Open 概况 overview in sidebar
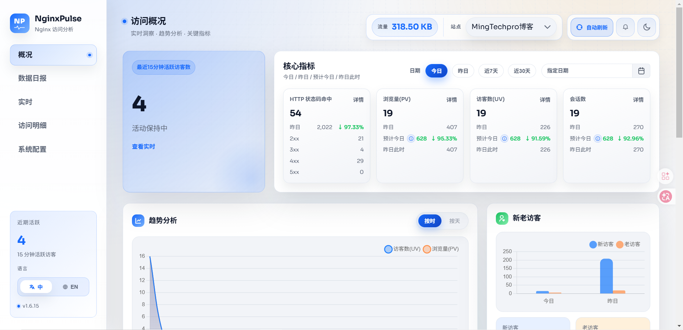The height and width of the screenshot is (330, 683). click(x=53, y=55)
